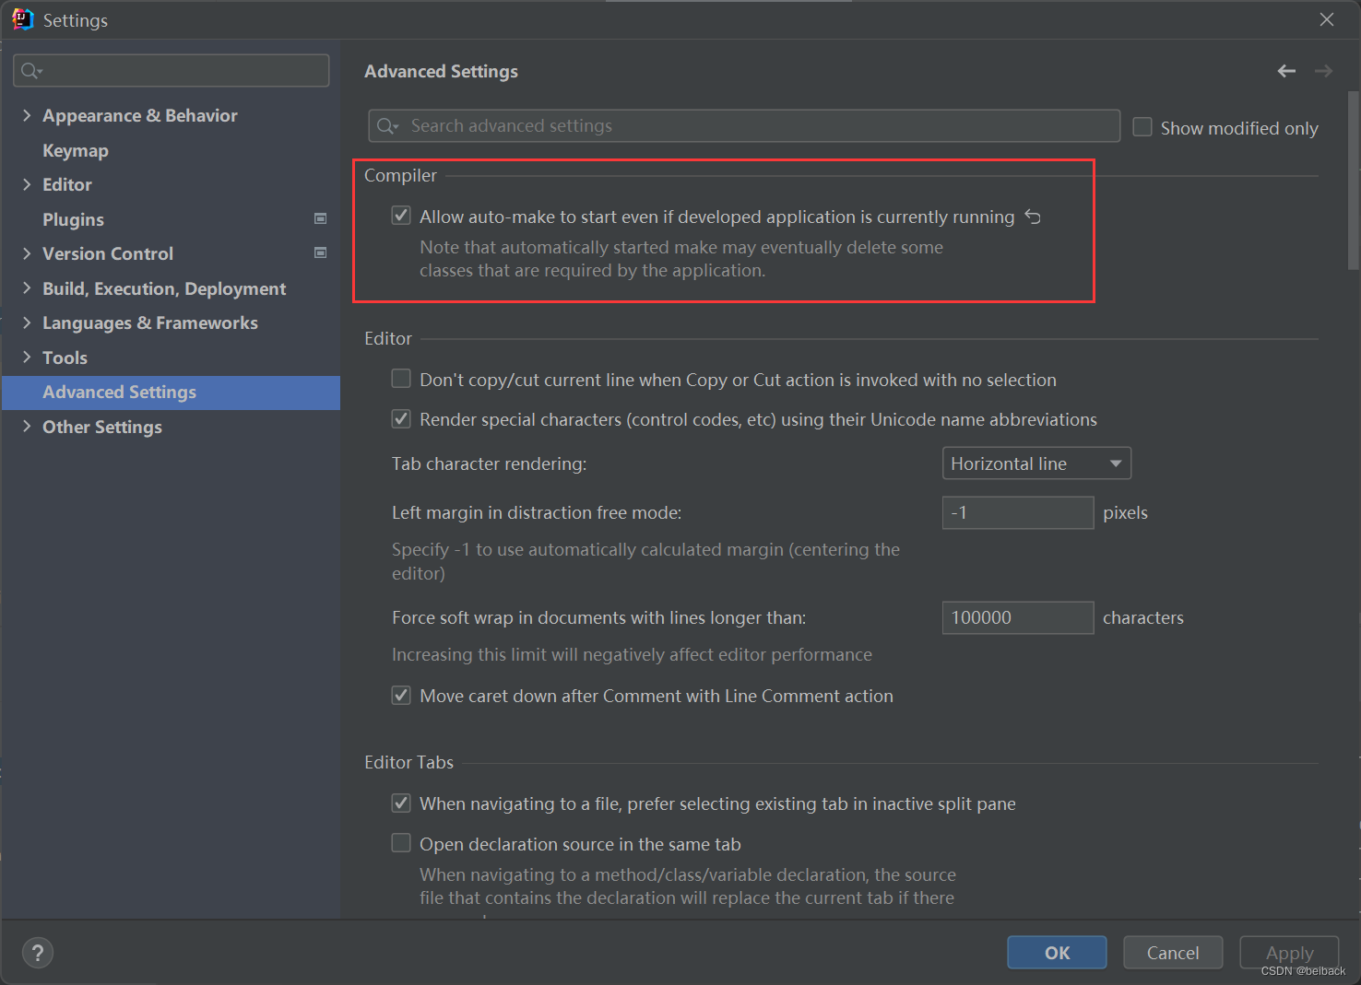Viewport: 1361px width, 985px height.
Task: Click the OK button
Action: point(1057,953)
